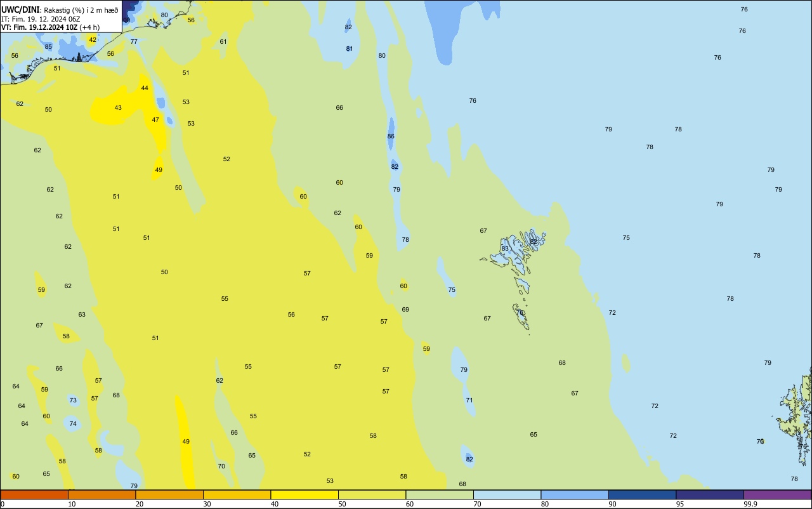Screen dimensions: 812x509
Task: Choose the purple above-99.9 legend swatch
Action: (x=777, y=494)
